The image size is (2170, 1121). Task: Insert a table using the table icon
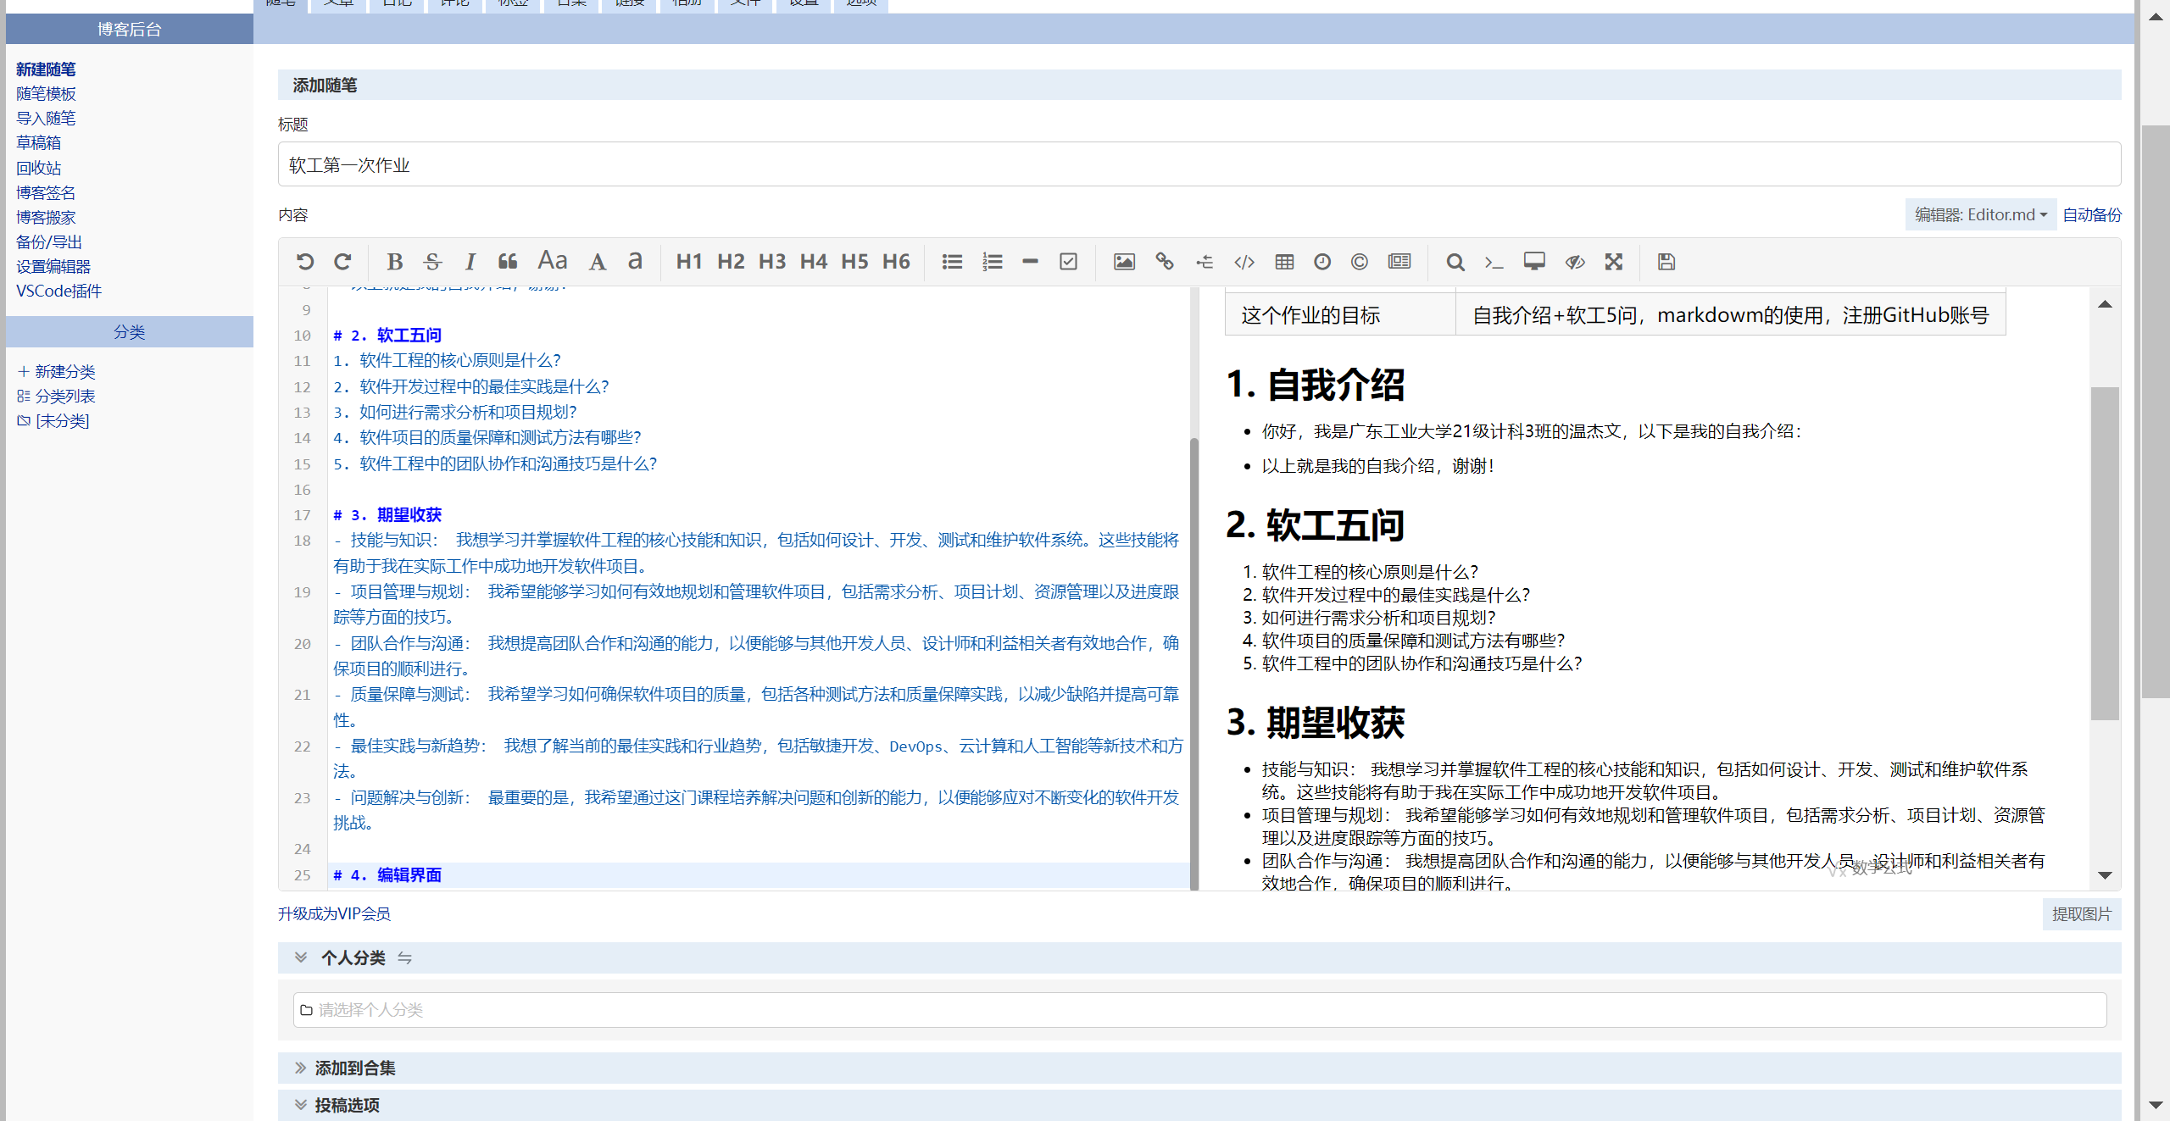pos(1284,262)
